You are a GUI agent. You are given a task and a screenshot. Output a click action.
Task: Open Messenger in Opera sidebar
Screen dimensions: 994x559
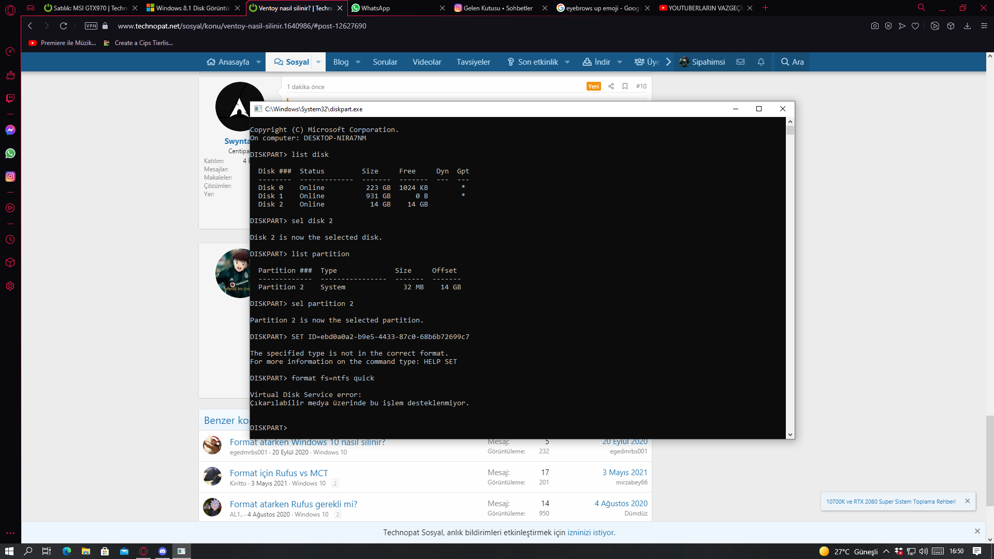[10, 130]
